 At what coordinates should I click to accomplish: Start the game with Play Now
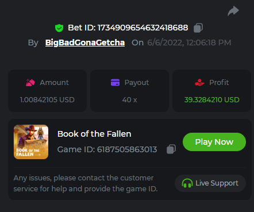point(214,142)
